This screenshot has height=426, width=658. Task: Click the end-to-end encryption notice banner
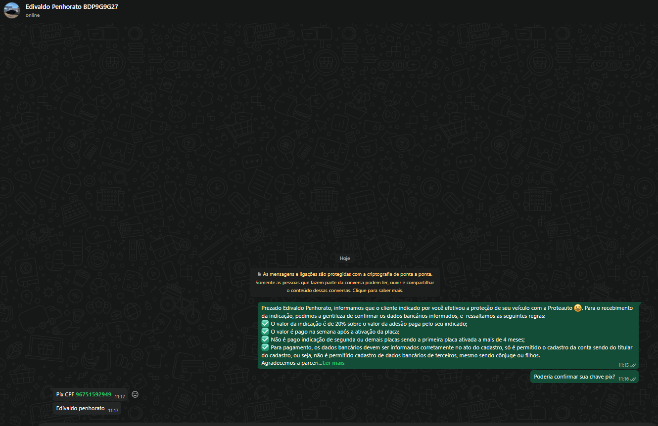pos(345,282)
